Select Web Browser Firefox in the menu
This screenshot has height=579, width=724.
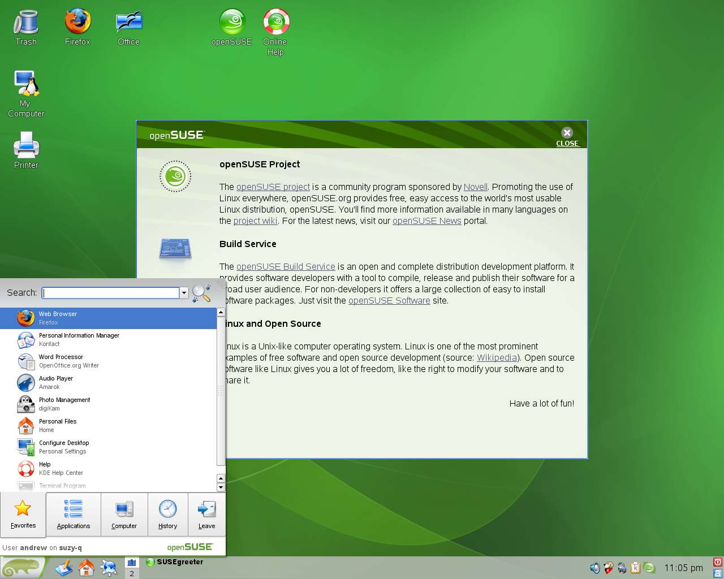[108, 318]
